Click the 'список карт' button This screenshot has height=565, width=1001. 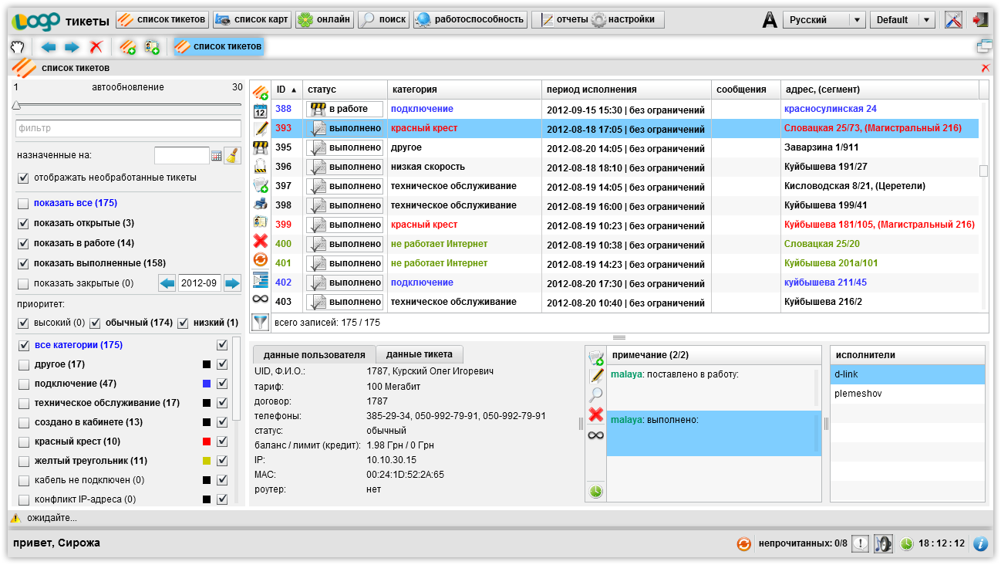click(252, 20)
